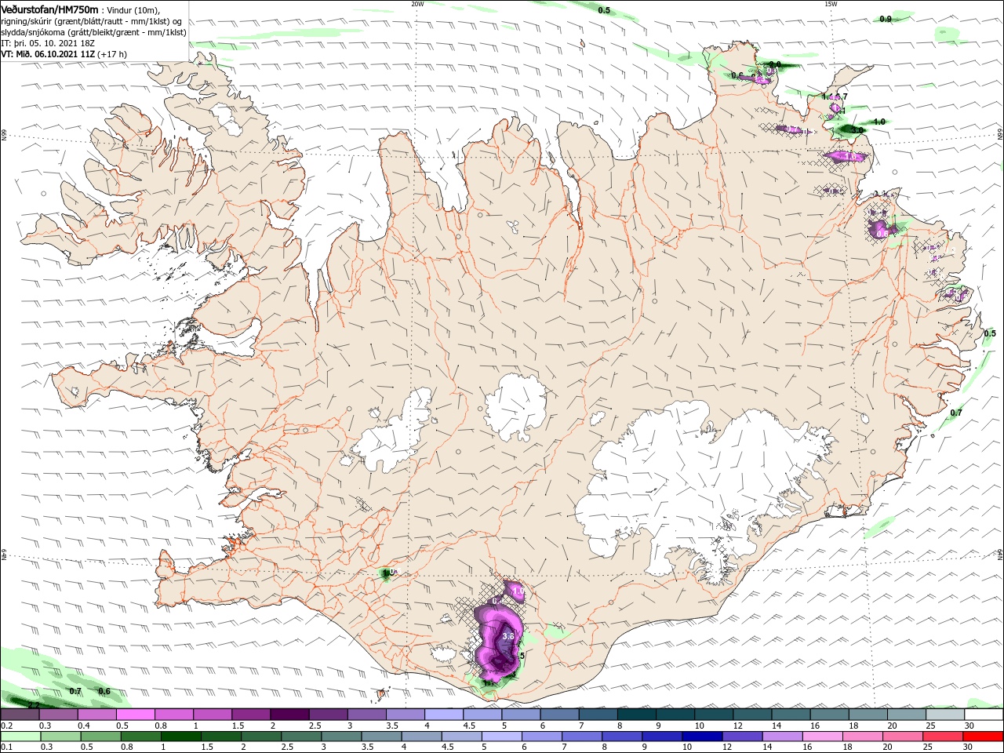
Task: Click the '20W' longitude label at map top
Action: (417, 4)
